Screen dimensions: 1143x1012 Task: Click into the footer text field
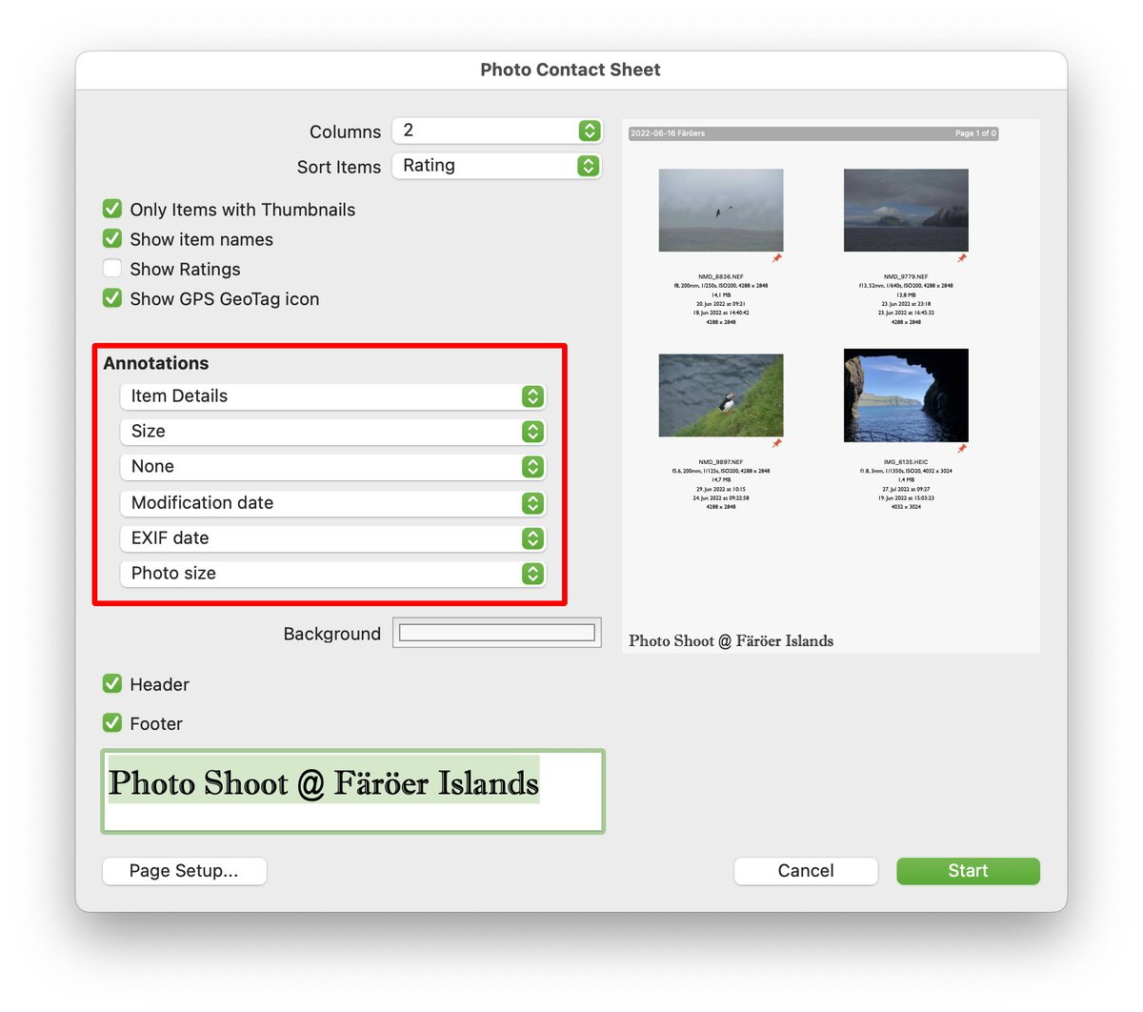pyautogui.click(x=353, y=792)
